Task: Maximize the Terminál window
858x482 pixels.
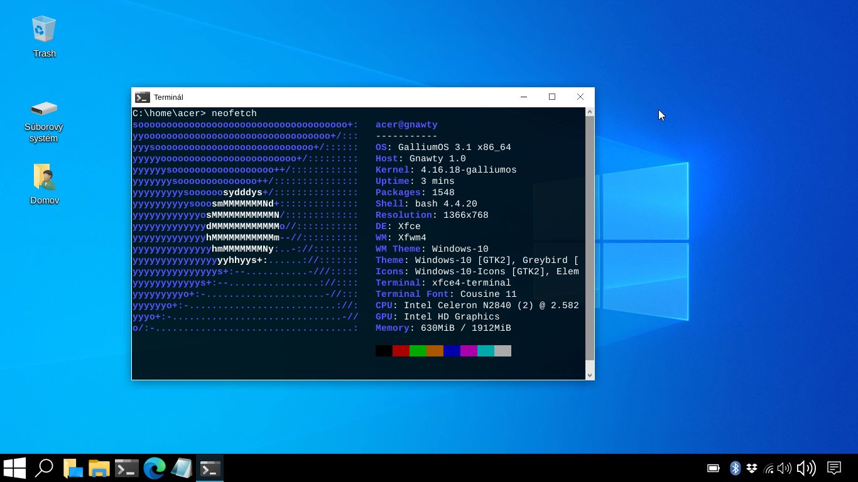Action: [552, 97]
